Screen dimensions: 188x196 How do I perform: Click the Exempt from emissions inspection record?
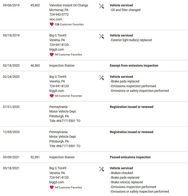[x=134, y=66]
